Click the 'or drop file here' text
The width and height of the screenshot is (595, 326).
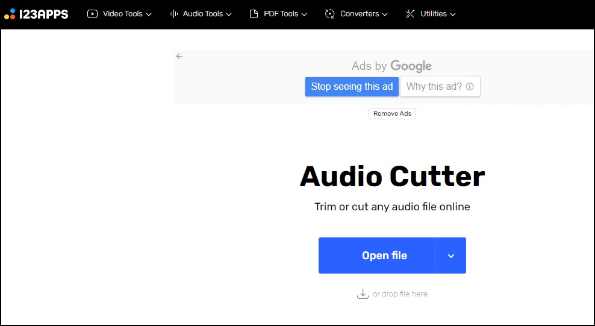(x=400, y=293)
